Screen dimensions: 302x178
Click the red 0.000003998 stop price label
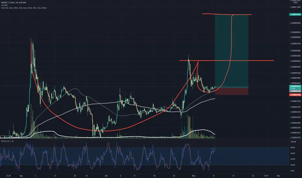295,95
